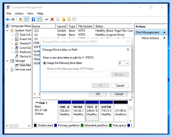Click the Browse... button
Viewport: 172px width, 137px height.
pos(120,75)
